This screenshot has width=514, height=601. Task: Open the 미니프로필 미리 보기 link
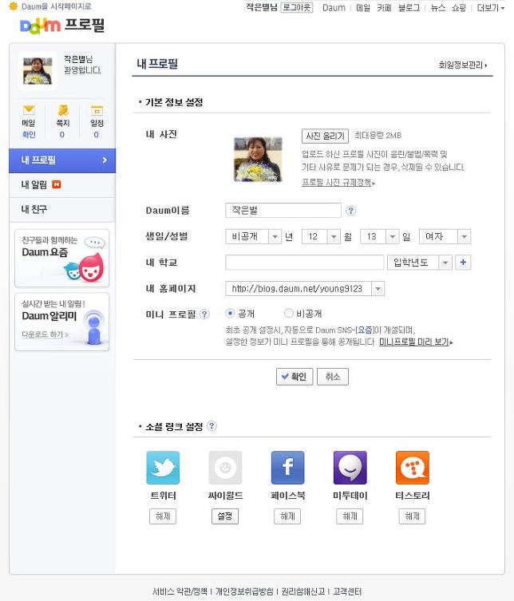(x=416, y=342)
